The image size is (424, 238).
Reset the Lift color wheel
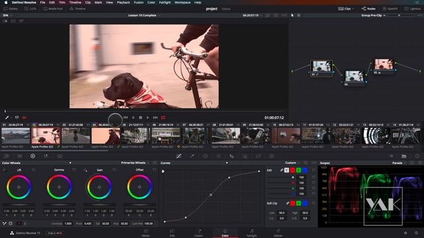coord(34,170)
